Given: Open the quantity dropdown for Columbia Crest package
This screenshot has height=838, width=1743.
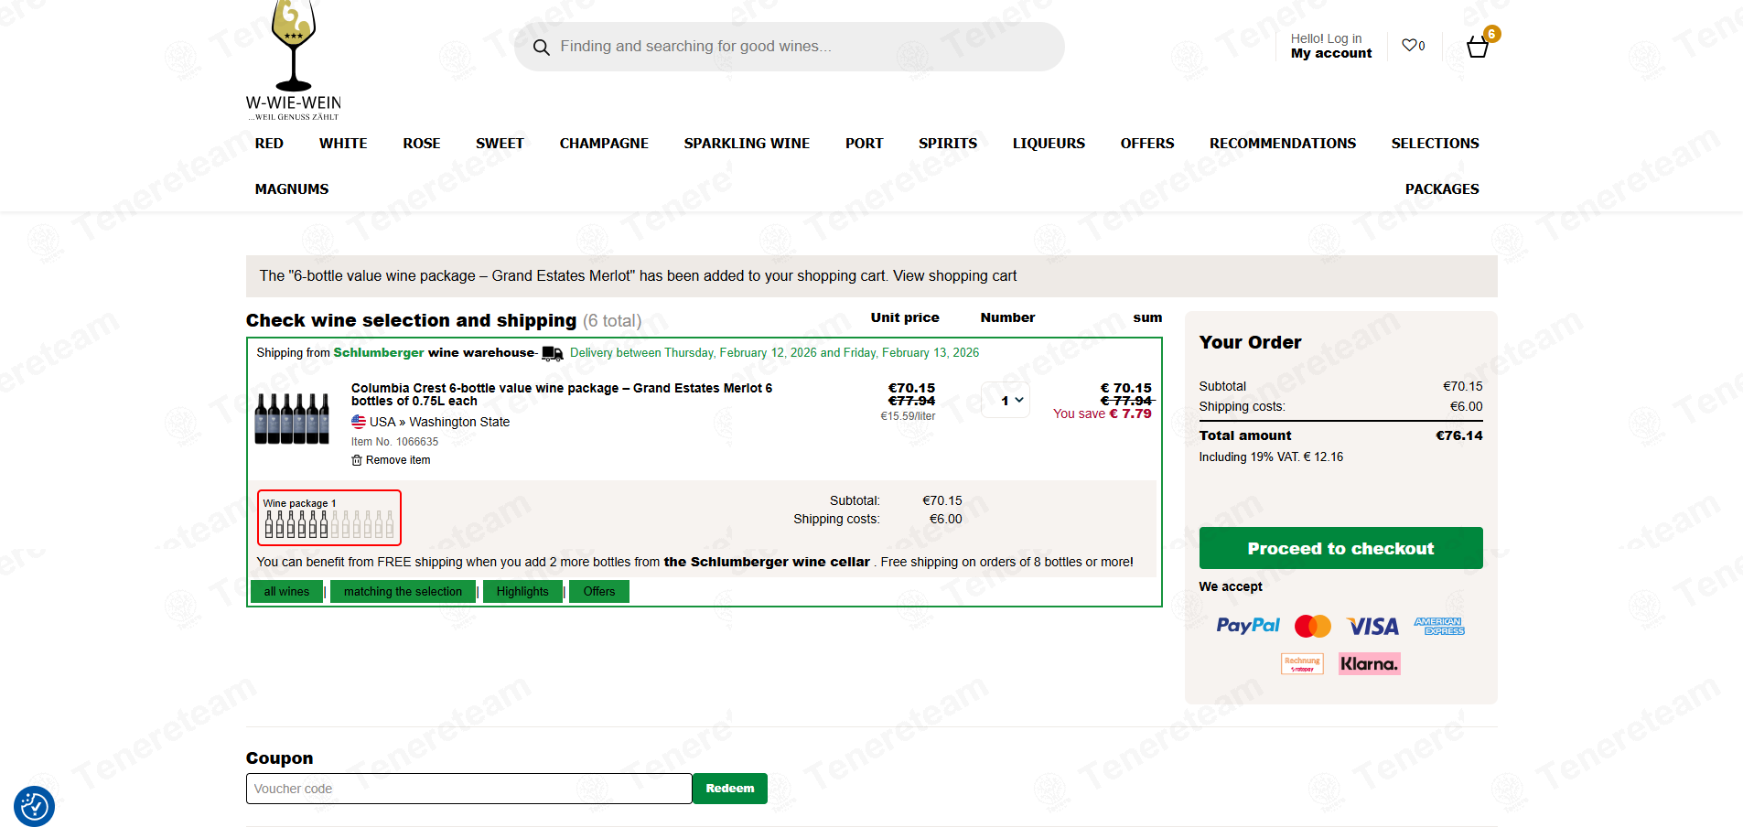Looking at the screenshot, I should 1006,401.
